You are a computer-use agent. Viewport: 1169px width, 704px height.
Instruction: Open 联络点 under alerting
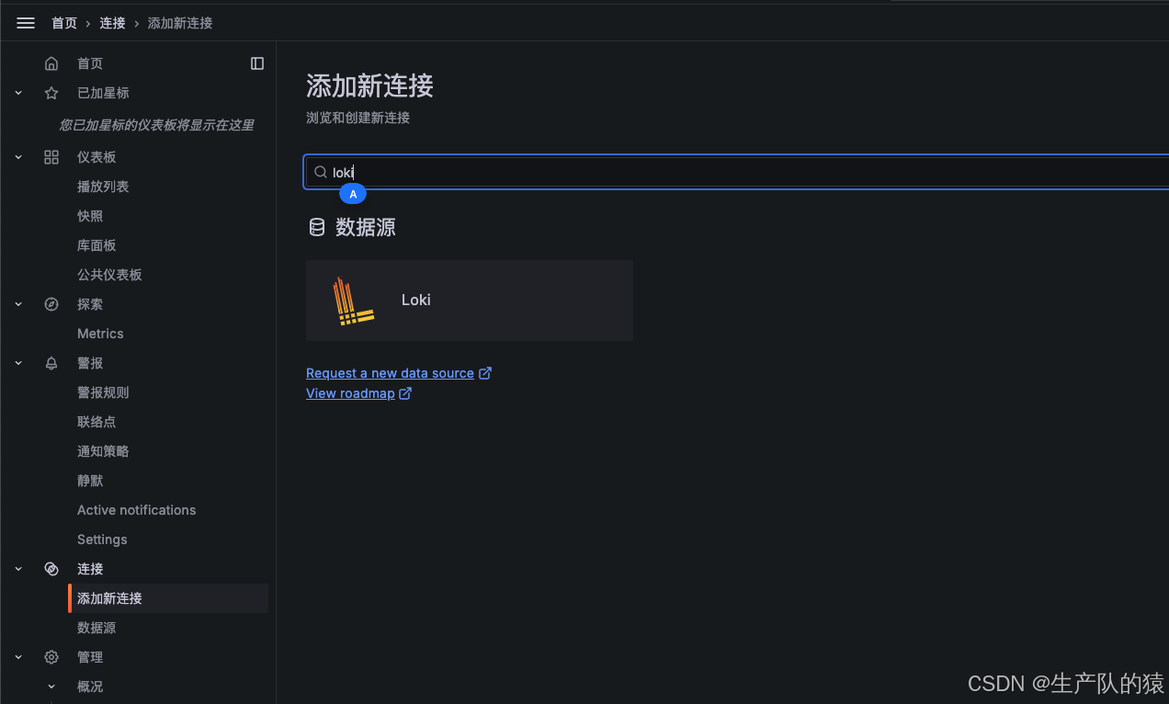[x=96, y=422]
